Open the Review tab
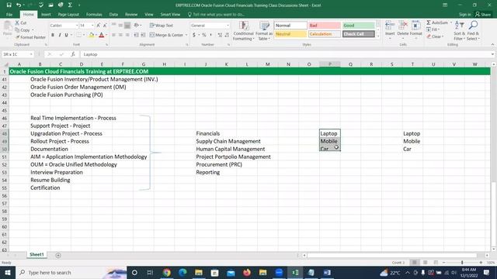 coord(131,15)
